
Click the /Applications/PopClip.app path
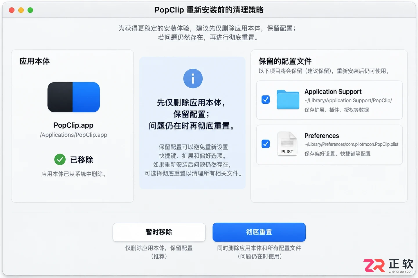coord(73,135)
